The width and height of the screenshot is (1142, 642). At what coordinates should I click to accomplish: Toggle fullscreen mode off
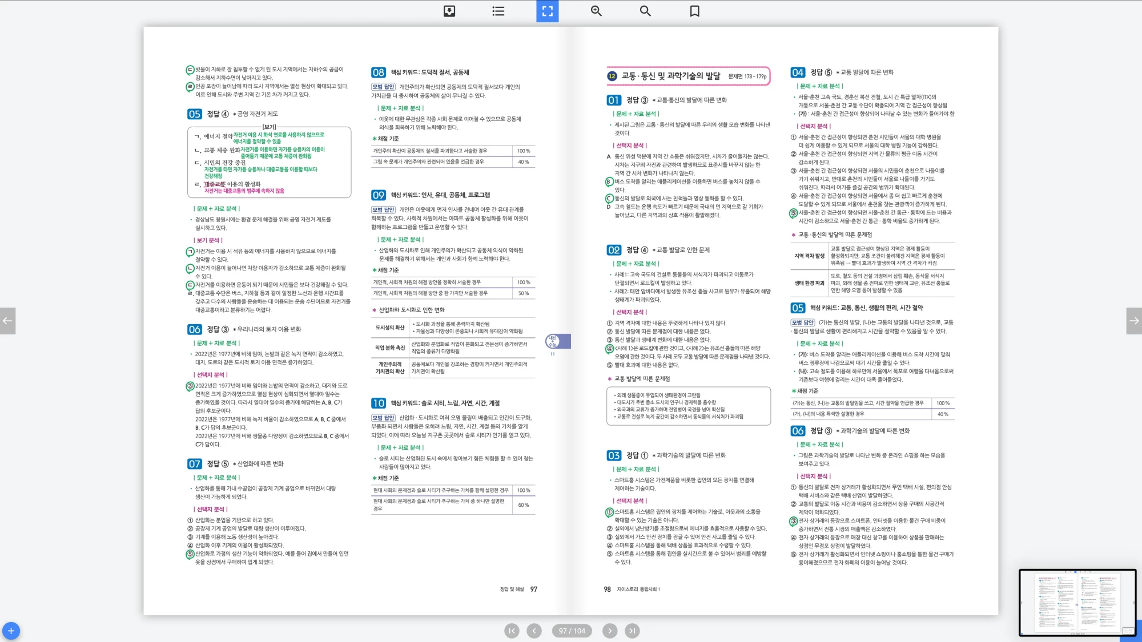(x=547, y=11)
